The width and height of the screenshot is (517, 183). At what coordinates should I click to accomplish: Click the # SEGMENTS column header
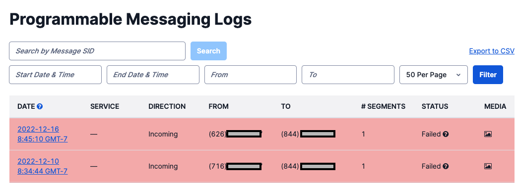[x=383, y=106]
